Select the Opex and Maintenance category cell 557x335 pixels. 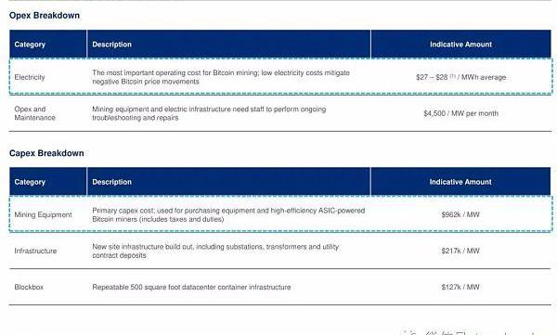[x=35, y=113]
